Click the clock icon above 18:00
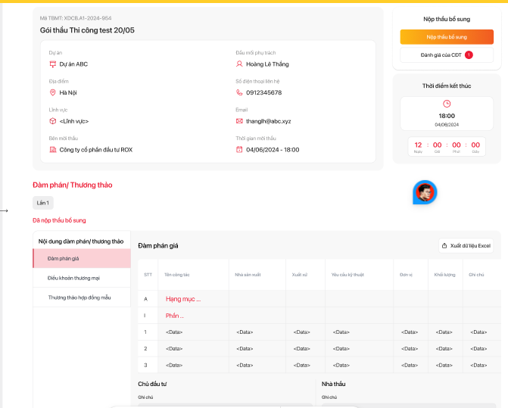Image resolution: width=508 pixels, height=408 pixels. click(447, 104)
